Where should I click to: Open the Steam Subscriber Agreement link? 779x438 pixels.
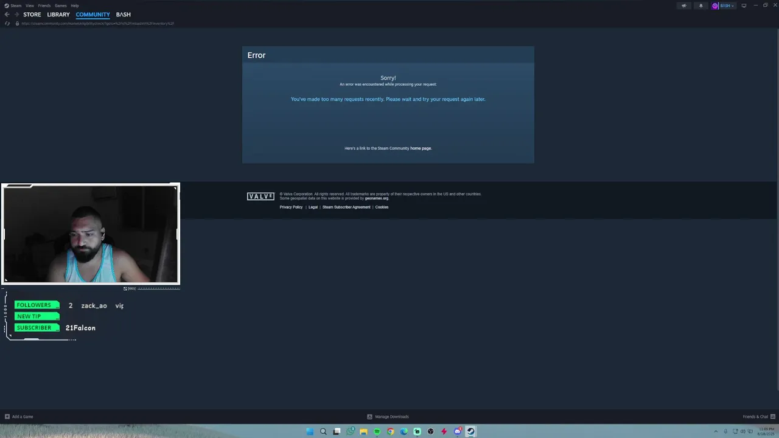tap(346, 207)
